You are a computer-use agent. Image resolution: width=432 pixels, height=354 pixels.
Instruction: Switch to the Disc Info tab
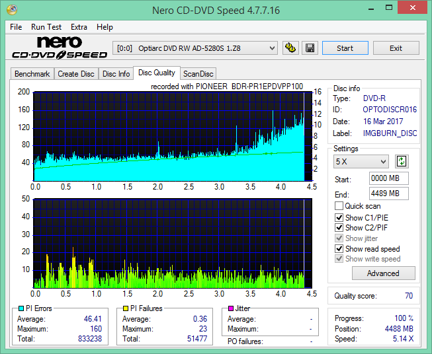click(116, 74)
